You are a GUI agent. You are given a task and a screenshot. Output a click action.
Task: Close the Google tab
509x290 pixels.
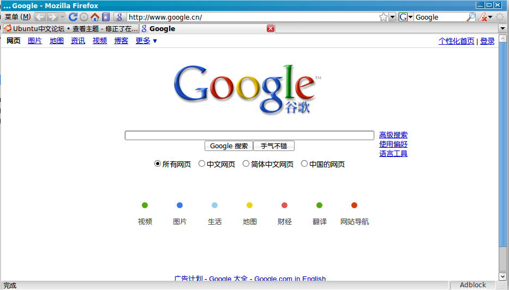271,28
